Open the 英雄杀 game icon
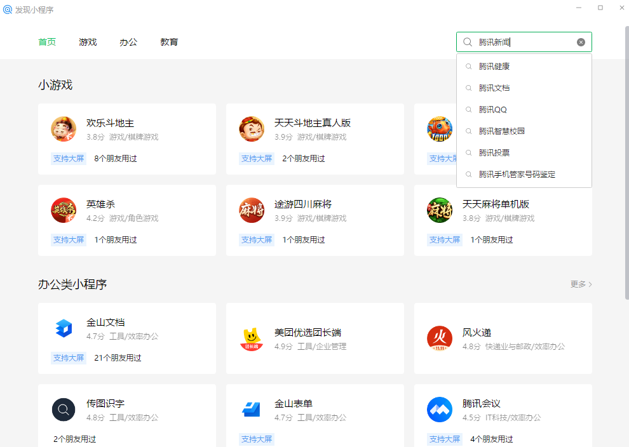Viewport: 629px width, 447px height. [x=64, y=210]
